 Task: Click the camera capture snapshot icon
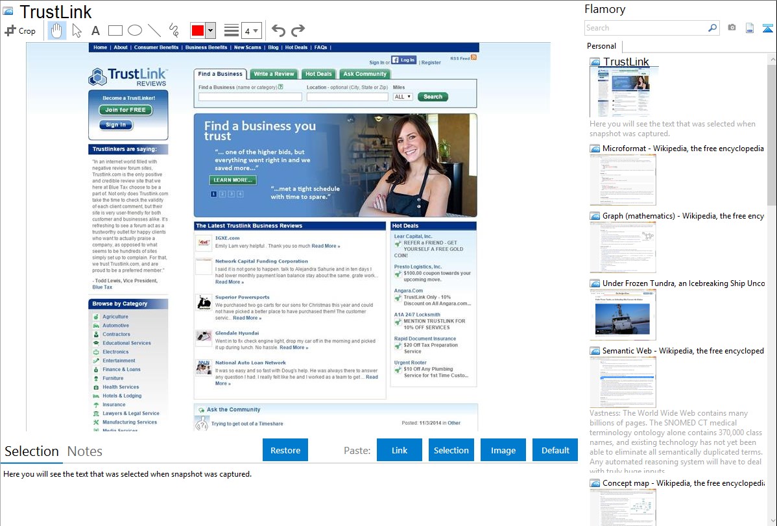(x=732, y=28)
